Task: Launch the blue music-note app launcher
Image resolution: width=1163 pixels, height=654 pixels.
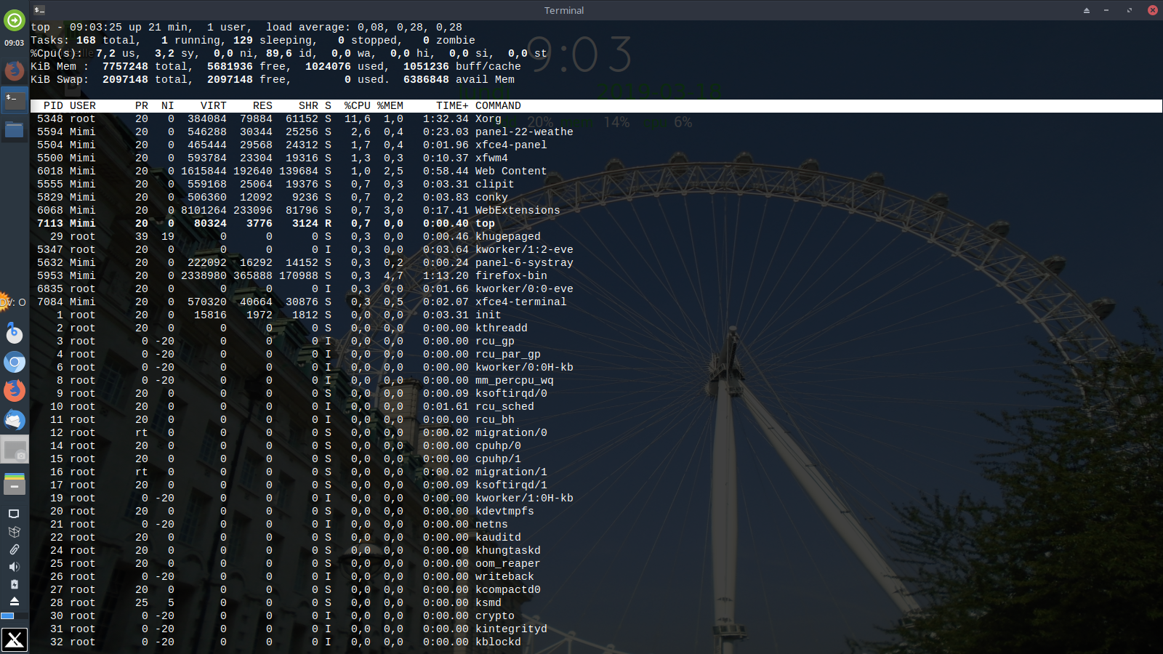Action: tap(15, 333)
